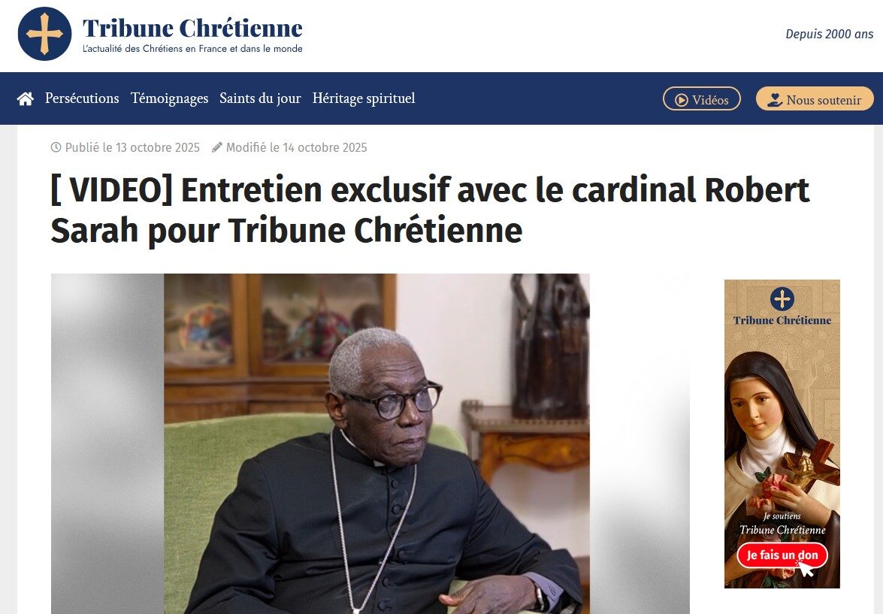Viewport: 883px width, 614px height.
Task: Click the Tribune Chrétienne cross logo
Action: click(44, 34)
